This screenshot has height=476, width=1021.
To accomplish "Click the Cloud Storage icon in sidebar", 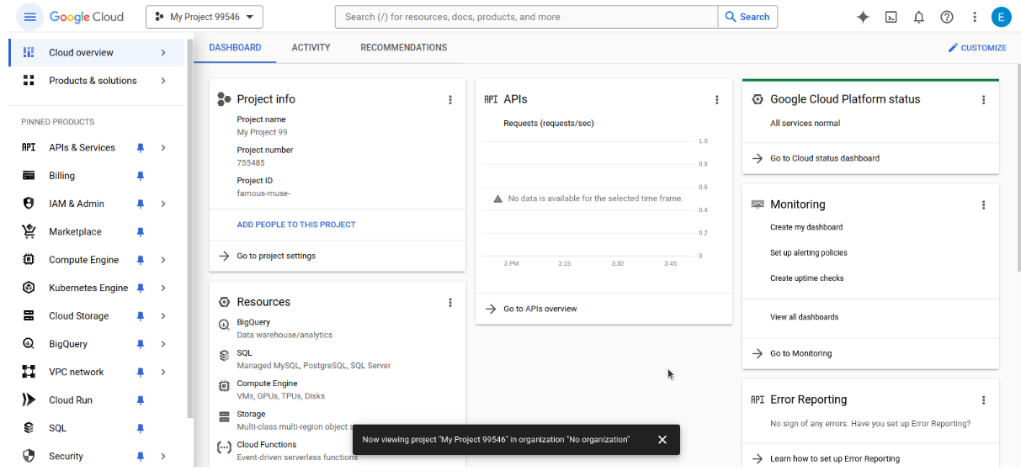I will click(29, 316).
